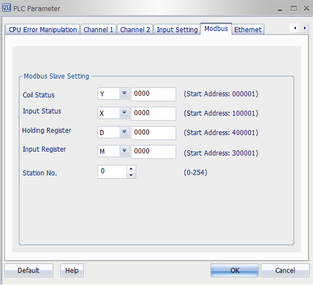Click the Coil Status address field

pyautogui.click(x=153, y=94)
